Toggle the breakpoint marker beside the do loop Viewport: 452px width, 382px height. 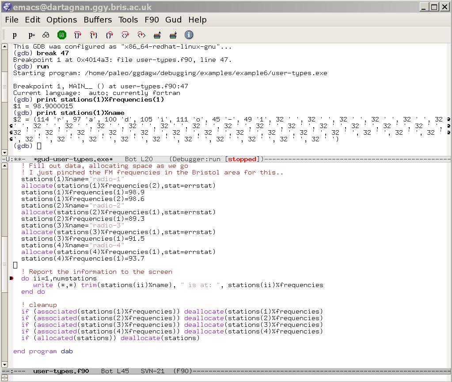tap(11, 278)
